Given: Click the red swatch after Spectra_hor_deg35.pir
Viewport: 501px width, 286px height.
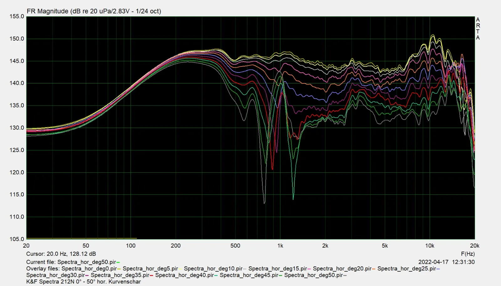Looking at the screenshot, I should coord(151,275).
